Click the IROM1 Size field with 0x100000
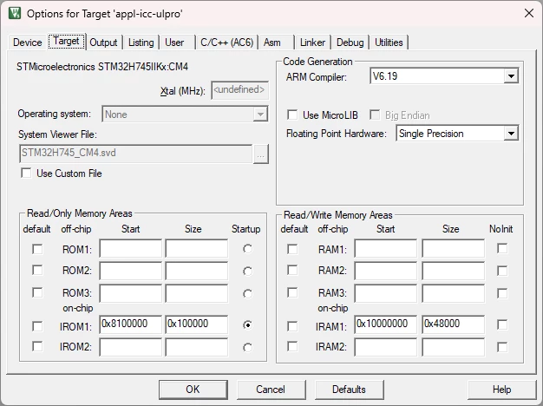Screen dimensions: 543x406 coord(197,324)
